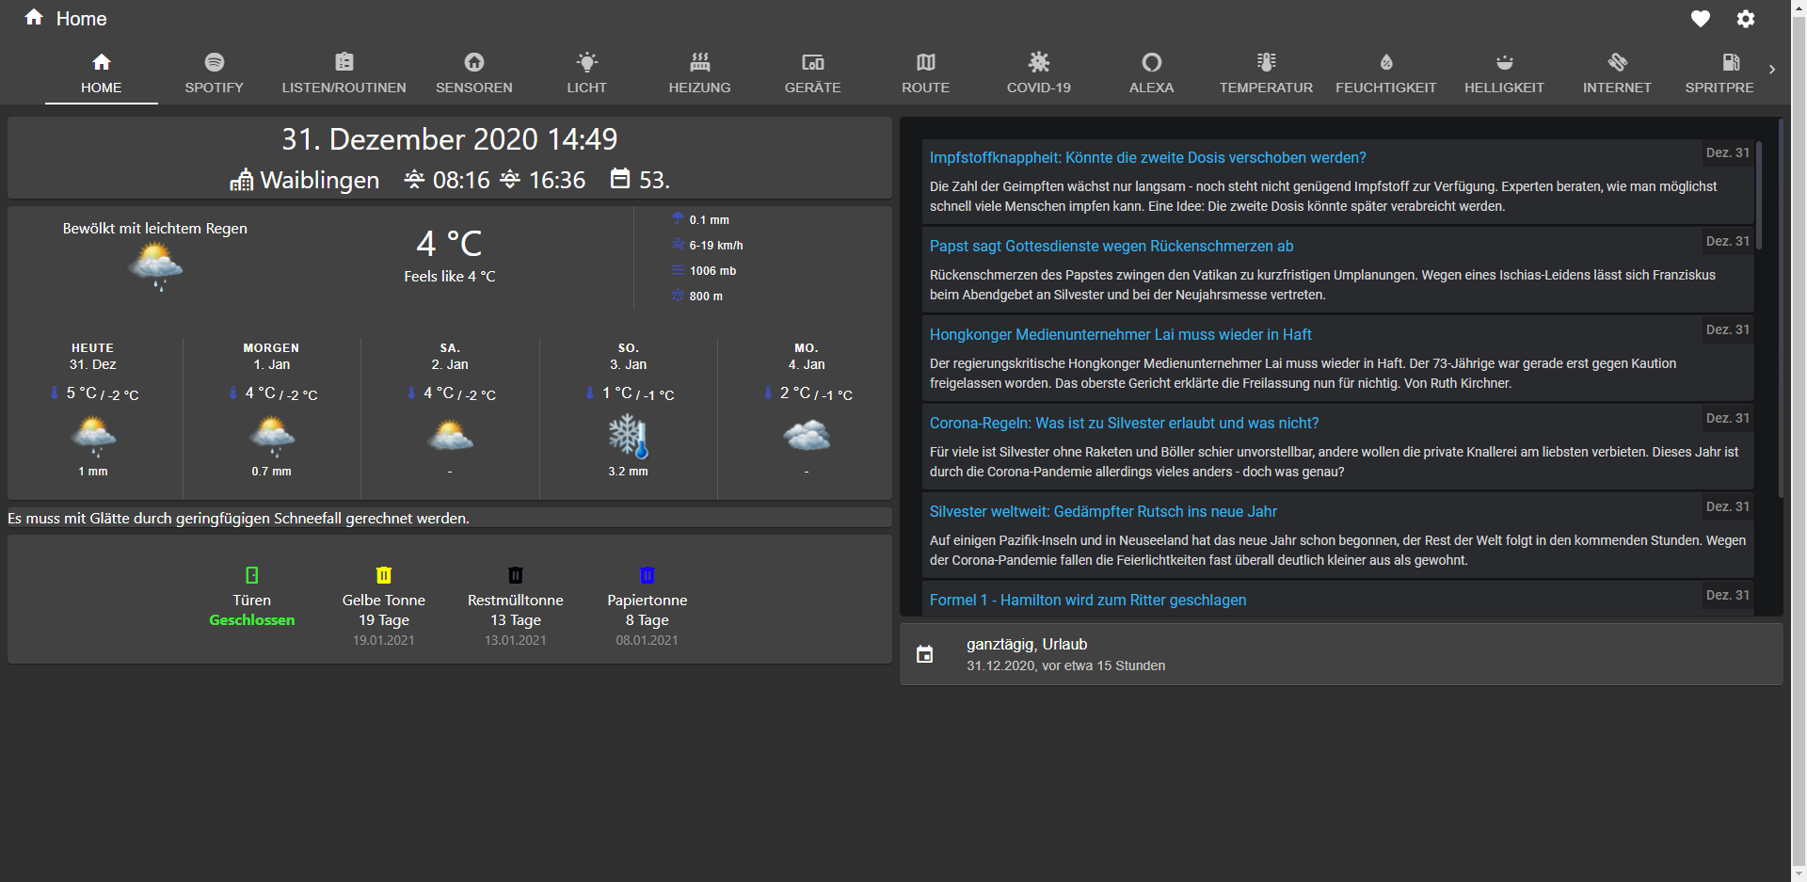Click the 08.01.2021 Papiertonne date

tap(648, 640)
